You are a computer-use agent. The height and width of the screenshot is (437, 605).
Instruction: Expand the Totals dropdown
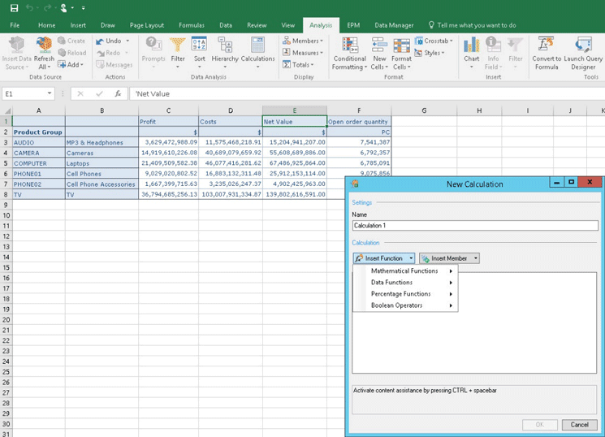(312, 65)
